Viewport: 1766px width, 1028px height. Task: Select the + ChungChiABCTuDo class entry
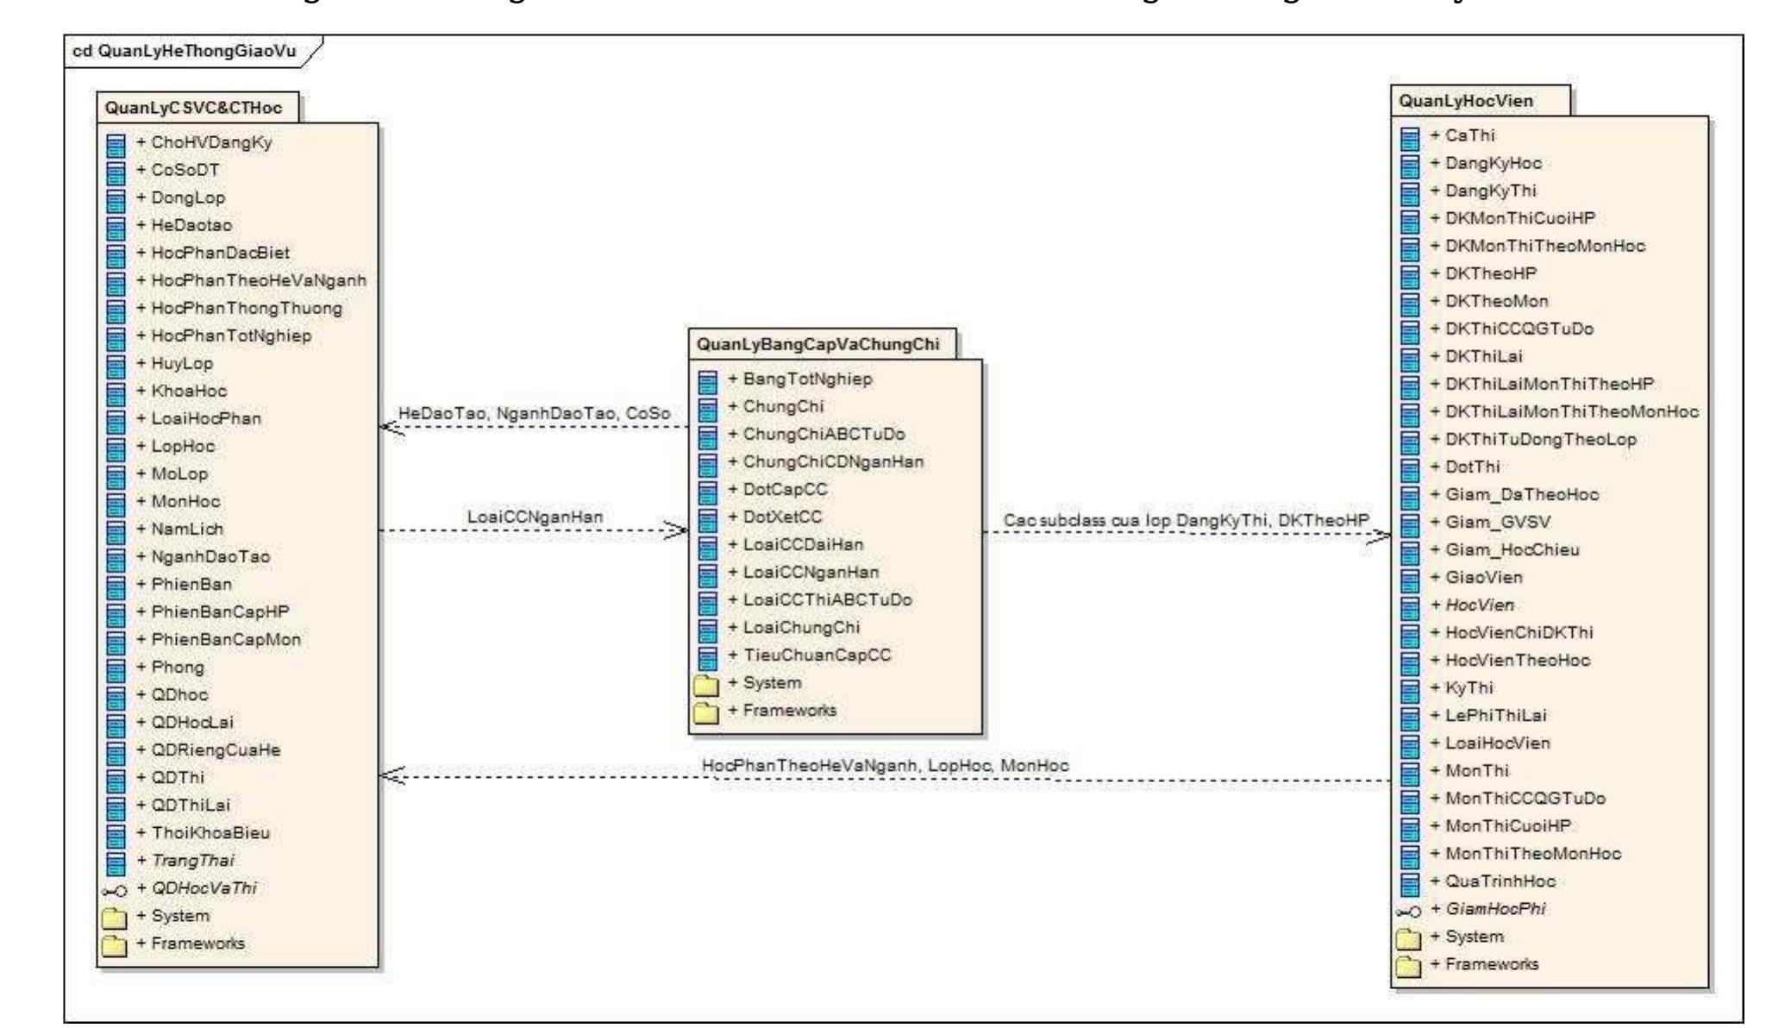(817, 434)
